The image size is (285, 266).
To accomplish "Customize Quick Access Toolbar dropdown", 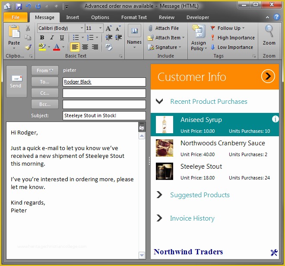I will point(66,7).
